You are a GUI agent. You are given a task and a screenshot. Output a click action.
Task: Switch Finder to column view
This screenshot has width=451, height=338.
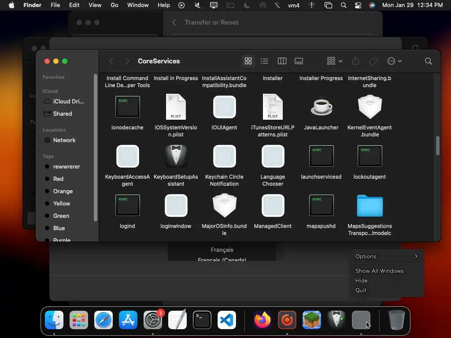click(282, 61)
